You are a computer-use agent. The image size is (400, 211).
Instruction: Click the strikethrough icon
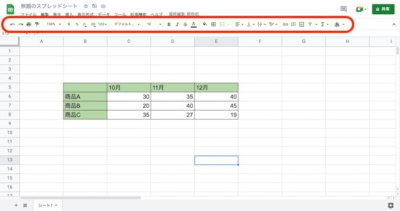[185, 25]
